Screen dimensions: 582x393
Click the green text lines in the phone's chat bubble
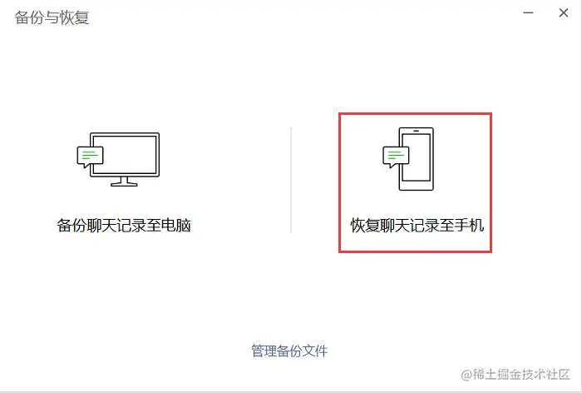[396, 155]
